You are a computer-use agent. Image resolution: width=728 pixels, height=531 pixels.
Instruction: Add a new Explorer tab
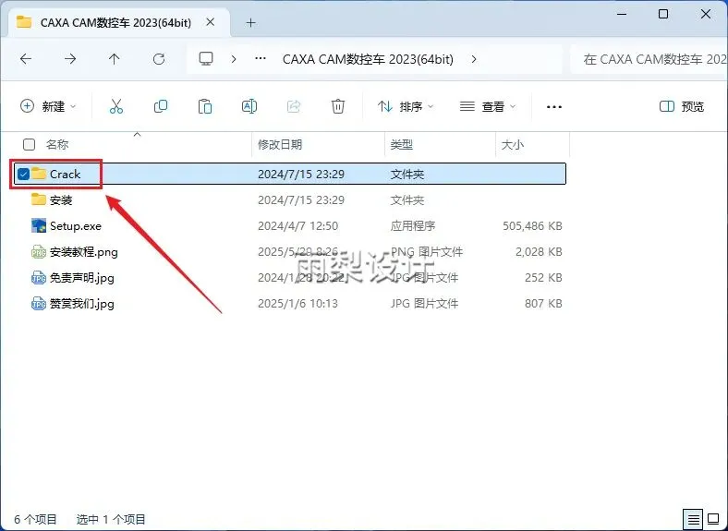point(250,22)
